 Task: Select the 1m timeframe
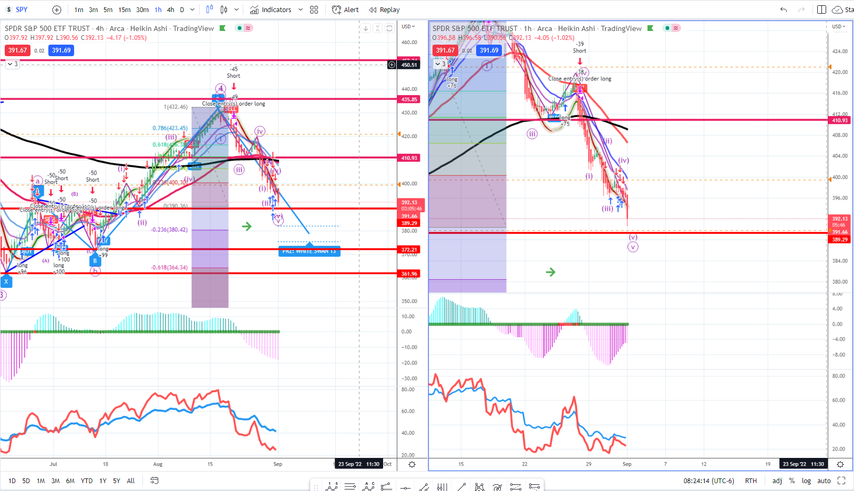(x=79, y=9)
